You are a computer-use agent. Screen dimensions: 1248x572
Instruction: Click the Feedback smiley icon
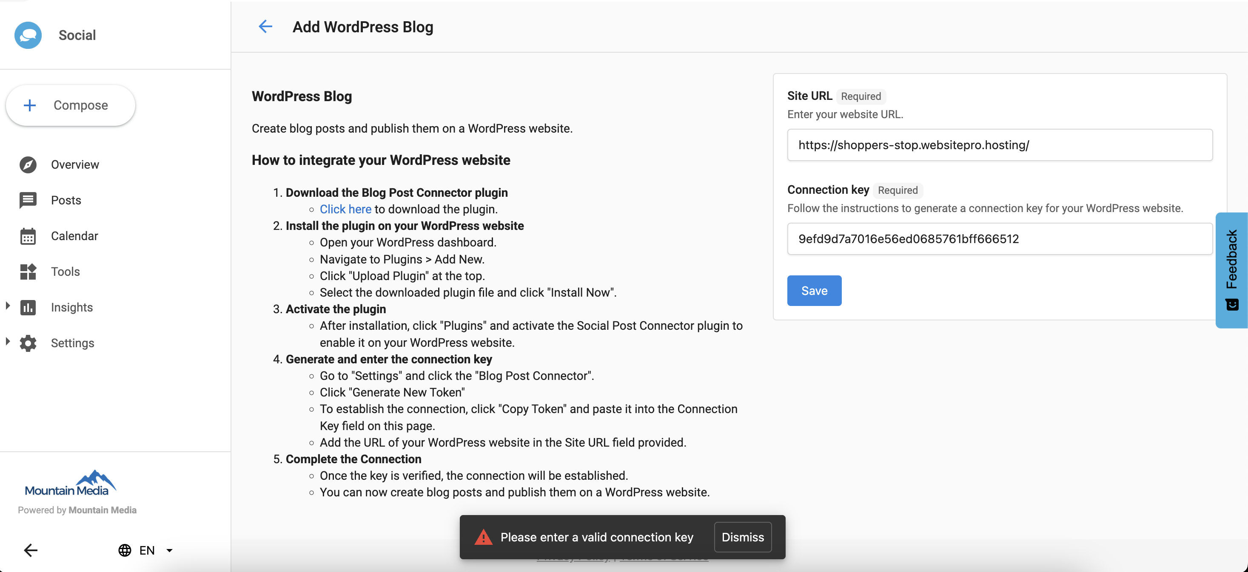(x=1232, y=304)
